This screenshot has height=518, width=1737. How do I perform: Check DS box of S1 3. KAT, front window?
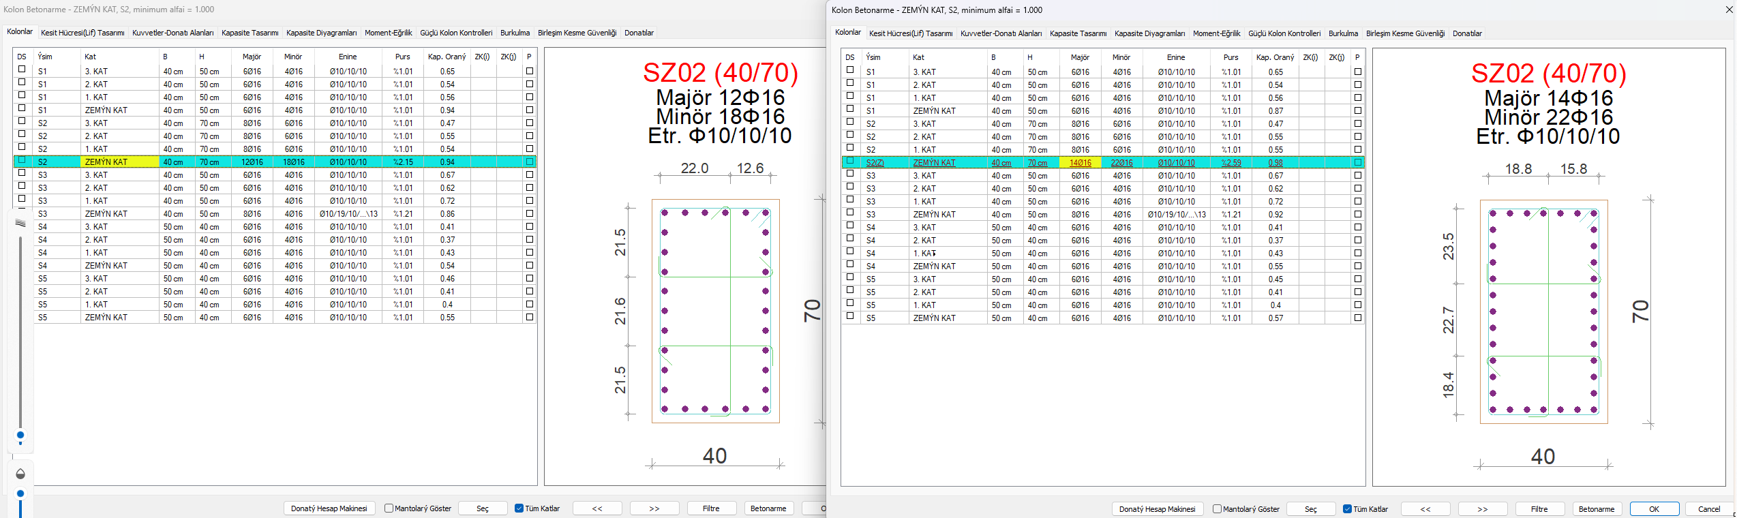(x=850, y=70)
